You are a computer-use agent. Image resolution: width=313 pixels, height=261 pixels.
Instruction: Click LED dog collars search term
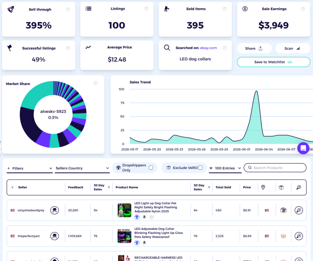(x=195, y=59)
